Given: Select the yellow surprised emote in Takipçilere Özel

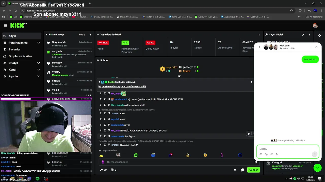Looking at the screenshot, I should tap(205, 155).
